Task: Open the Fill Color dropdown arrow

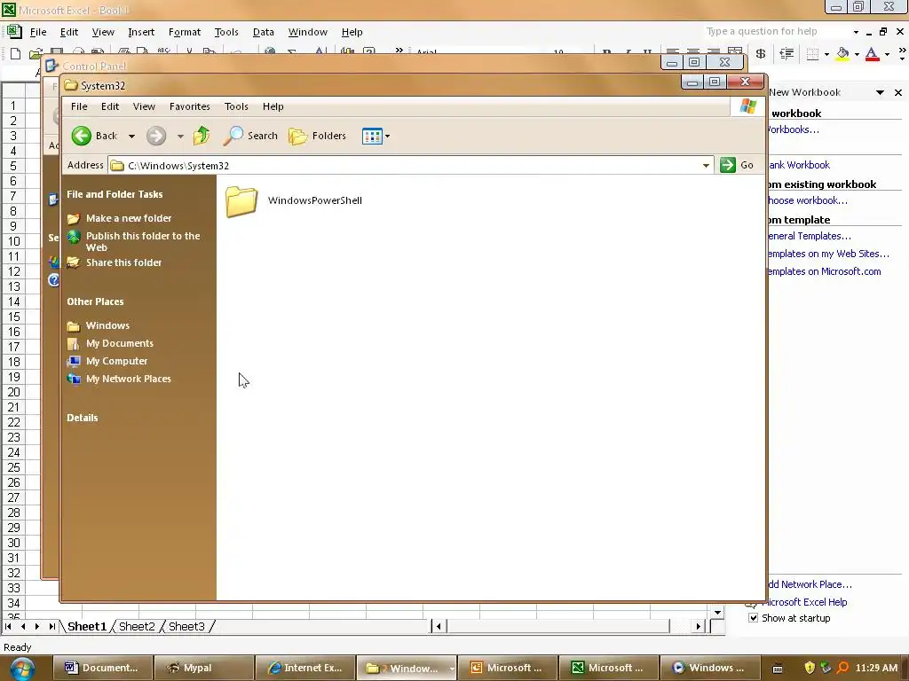Action: tap(857, 54)
